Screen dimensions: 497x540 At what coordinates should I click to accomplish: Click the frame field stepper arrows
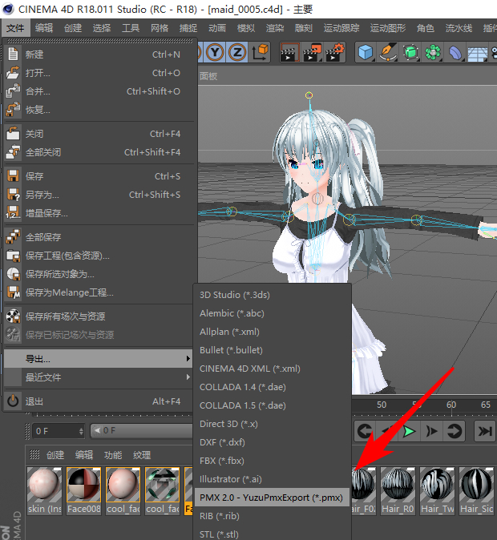[x=81, y=431]
